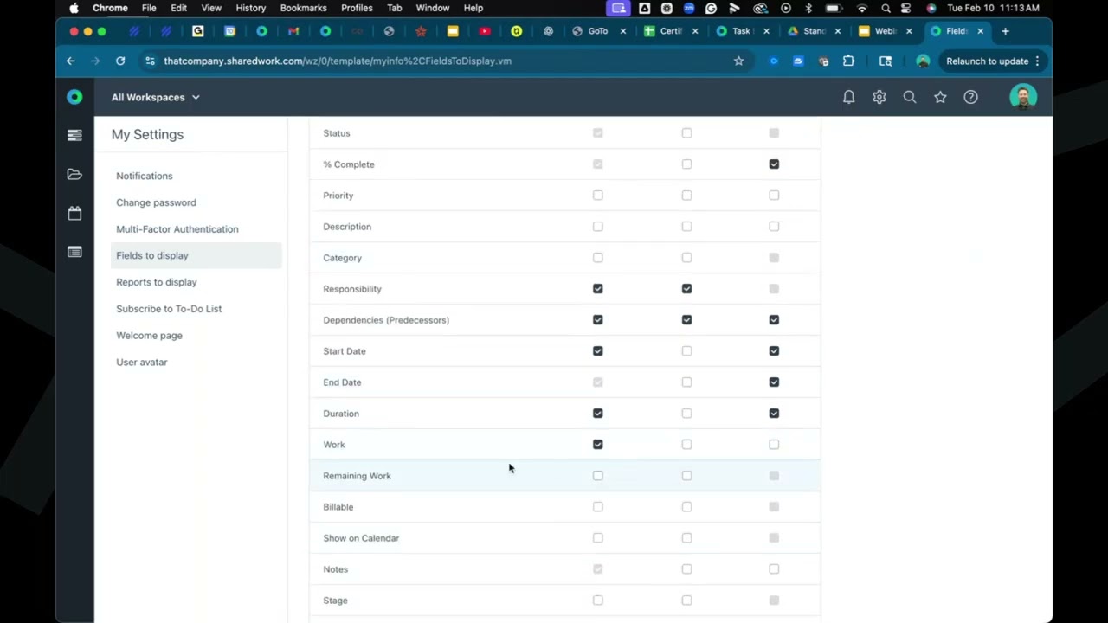Check Priority first column checkbox

pyautogui.click(x=597, y=196)
